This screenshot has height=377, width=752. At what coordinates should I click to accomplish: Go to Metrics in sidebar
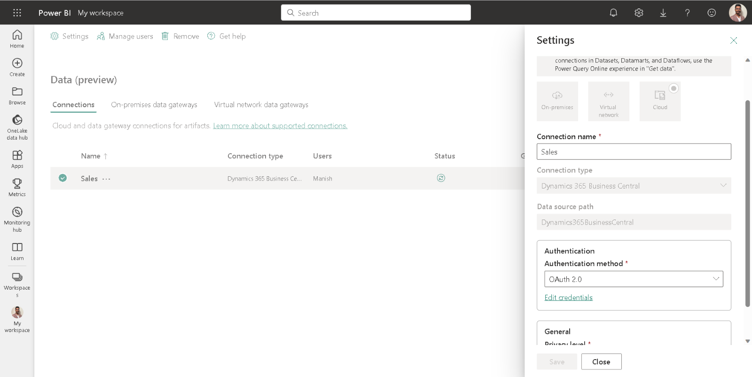pyautogui.click(x=17, y=187)
